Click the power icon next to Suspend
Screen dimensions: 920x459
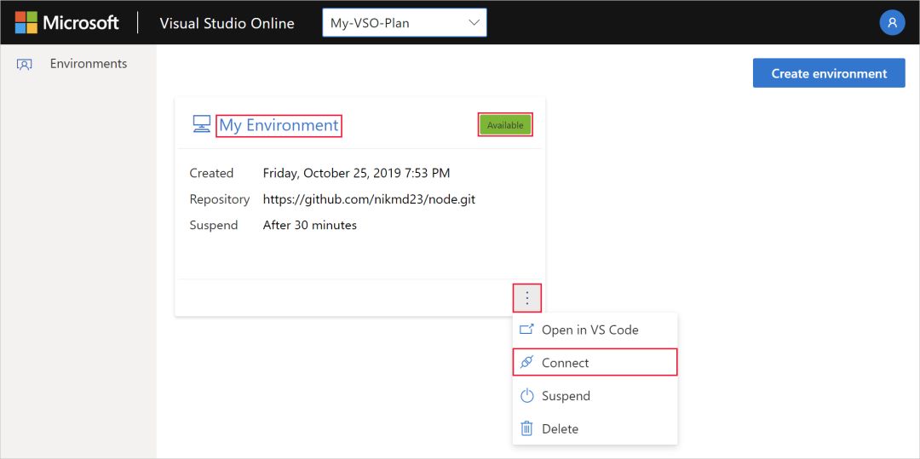[x=527, y=396]
